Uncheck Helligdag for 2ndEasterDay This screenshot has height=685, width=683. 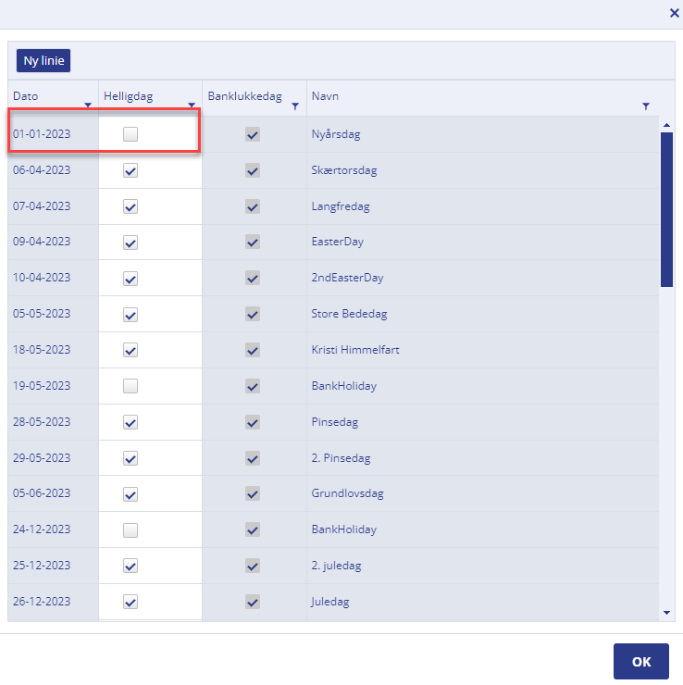pyautogui.click(x=130, y=279)
